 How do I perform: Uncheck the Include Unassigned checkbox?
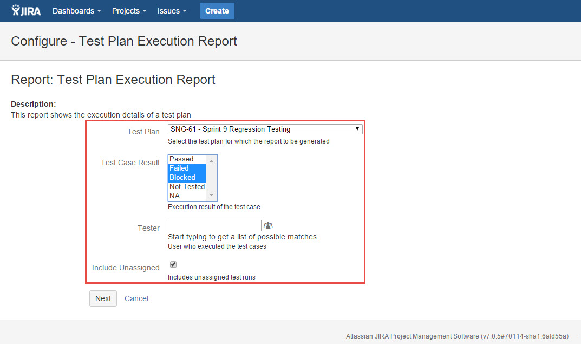pos(173,264)
